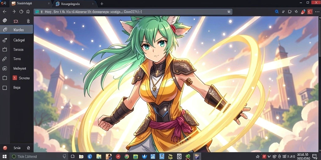Click the home icon beside reload
321x160 pixels.
pyautogui.click(x=28, y=12)
